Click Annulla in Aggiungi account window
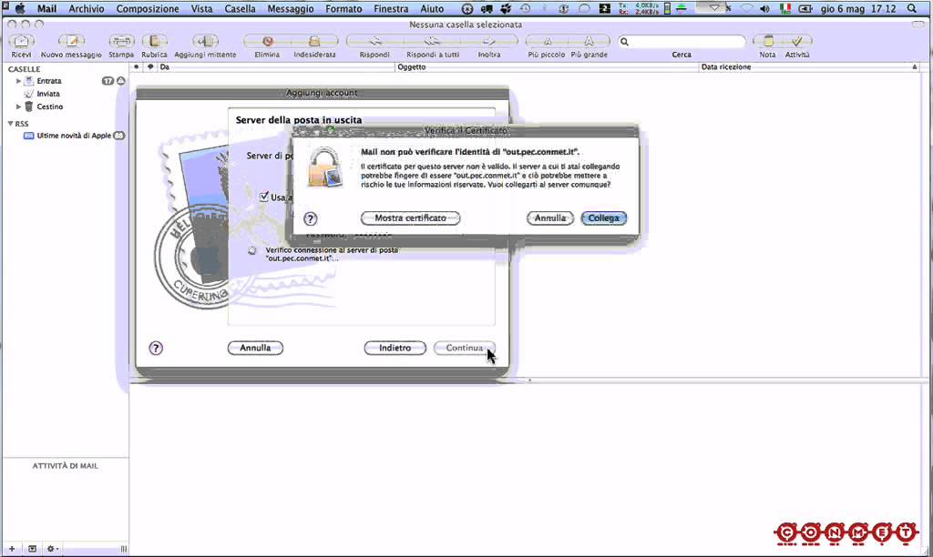 pos(255,348)
